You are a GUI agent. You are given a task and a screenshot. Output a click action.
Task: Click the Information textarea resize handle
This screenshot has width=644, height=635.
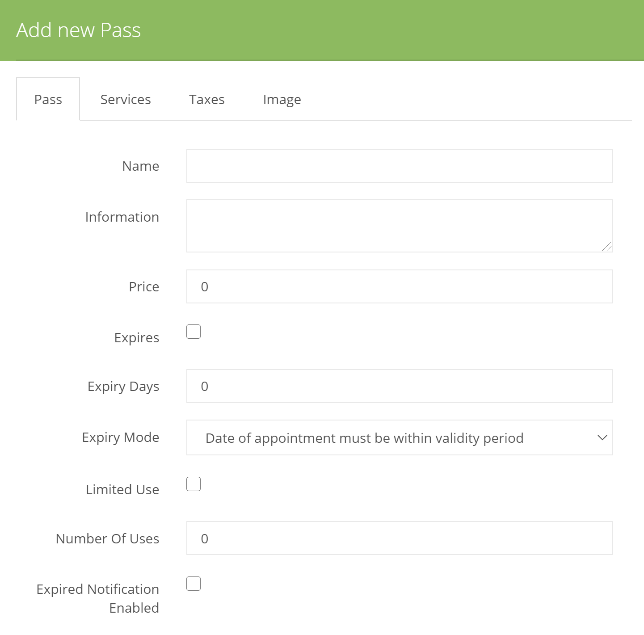[x=608, y=246]
